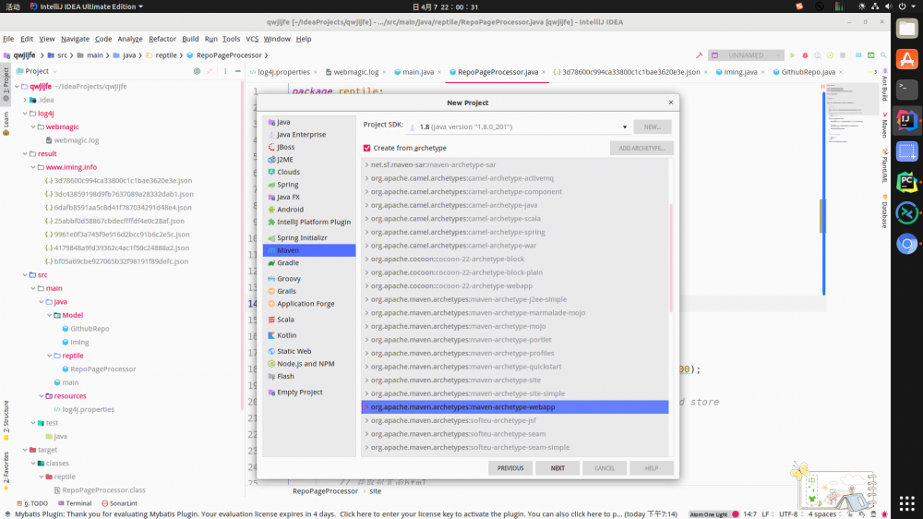The width and height of the screenshot is (923, 519).
Task: Collapse the resources folder arrow
Action: (x=42, y=396)
